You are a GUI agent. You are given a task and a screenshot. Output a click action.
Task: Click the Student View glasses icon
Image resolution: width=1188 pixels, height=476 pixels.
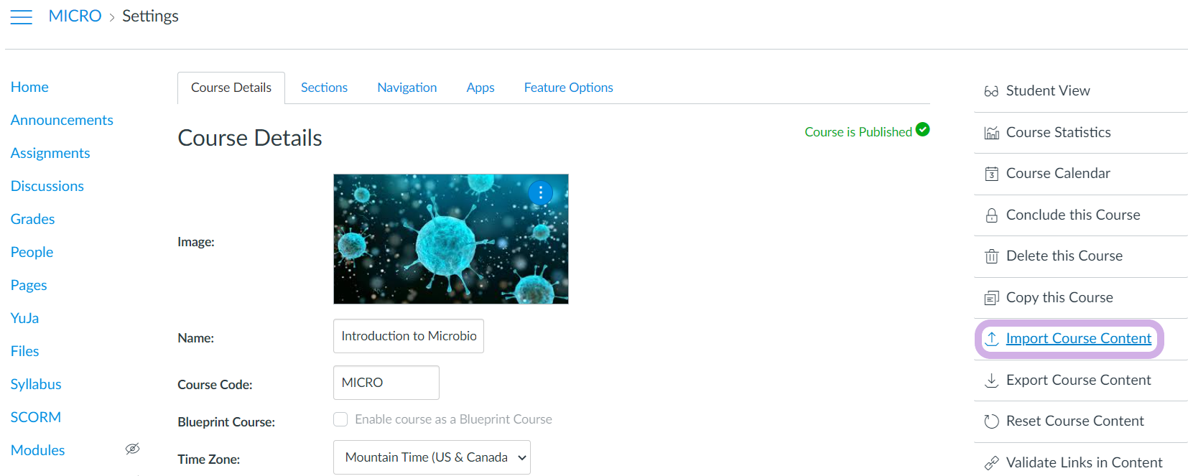point(991,91)
